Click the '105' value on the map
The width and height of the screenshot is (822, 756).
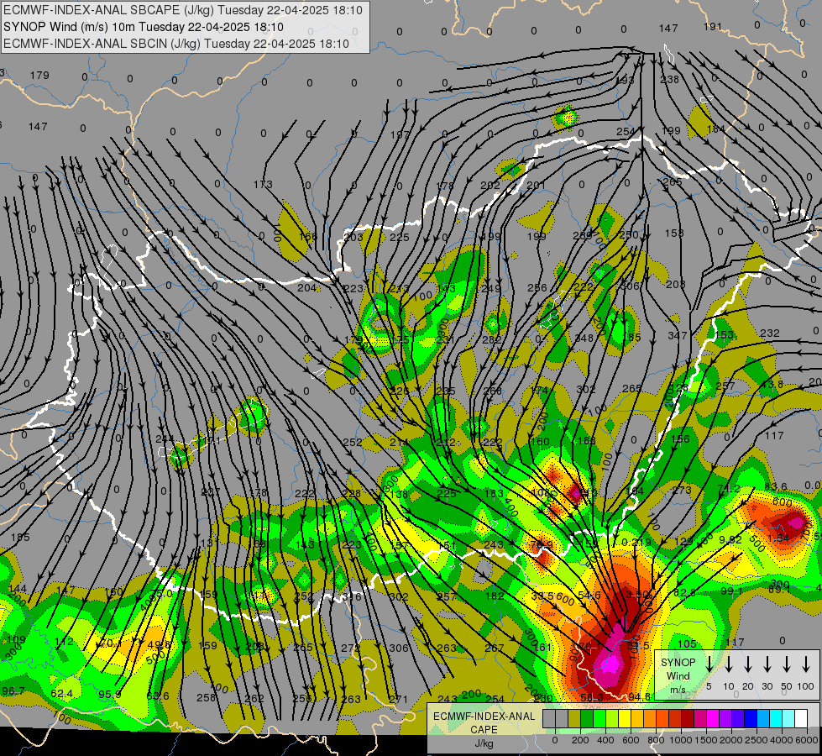point(687,643)
